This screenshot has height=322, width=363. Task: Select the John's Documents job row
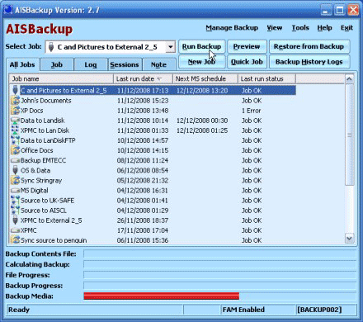pyautogui.click(x=153, y=101)
